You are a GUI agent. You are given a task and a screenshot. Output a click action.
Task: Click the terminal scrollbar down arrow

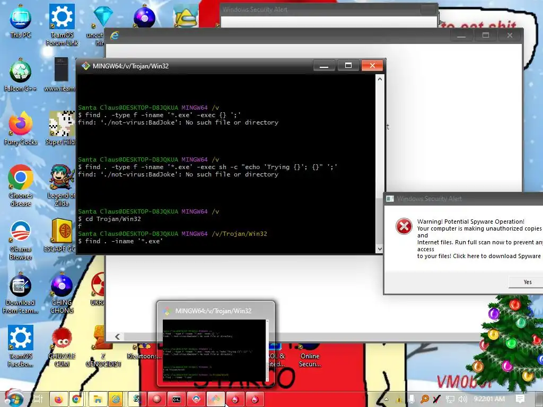click(x=380, y=249)
